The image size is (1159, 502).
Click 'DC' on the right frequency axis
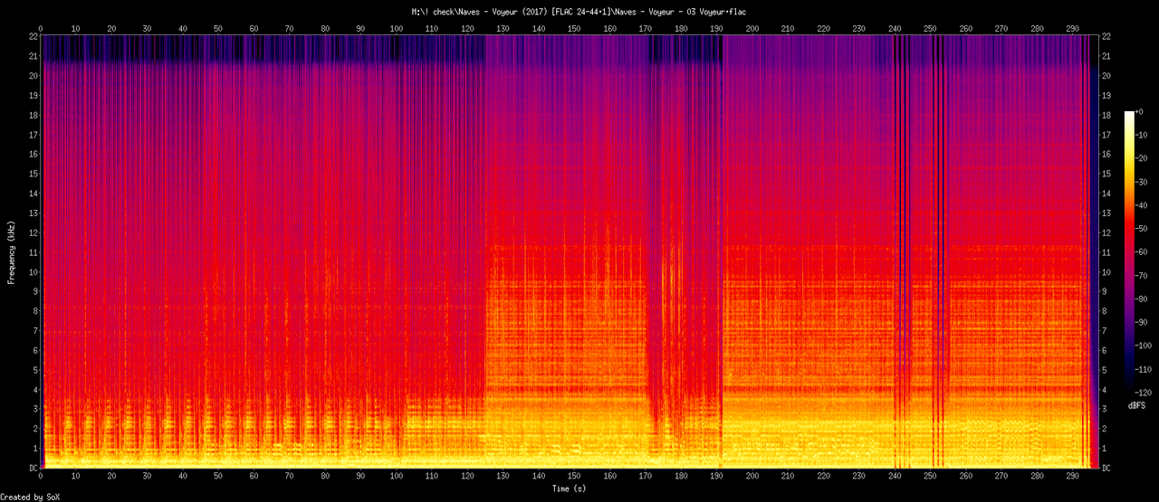pyautogui.click(x=1107, y=468)
